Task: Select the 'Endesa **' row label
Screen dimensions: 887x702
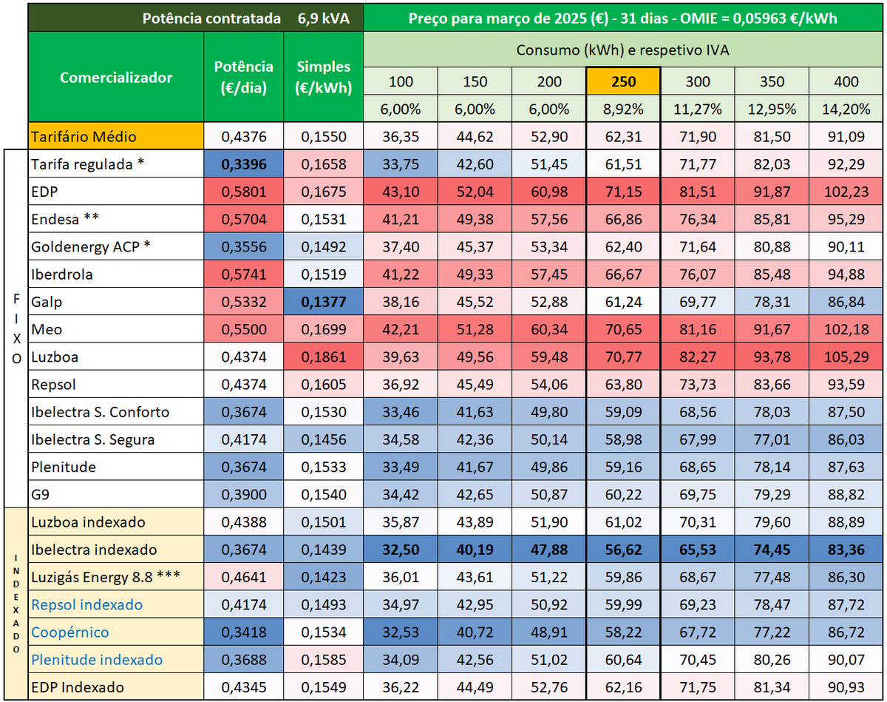Action: [116, 219]
